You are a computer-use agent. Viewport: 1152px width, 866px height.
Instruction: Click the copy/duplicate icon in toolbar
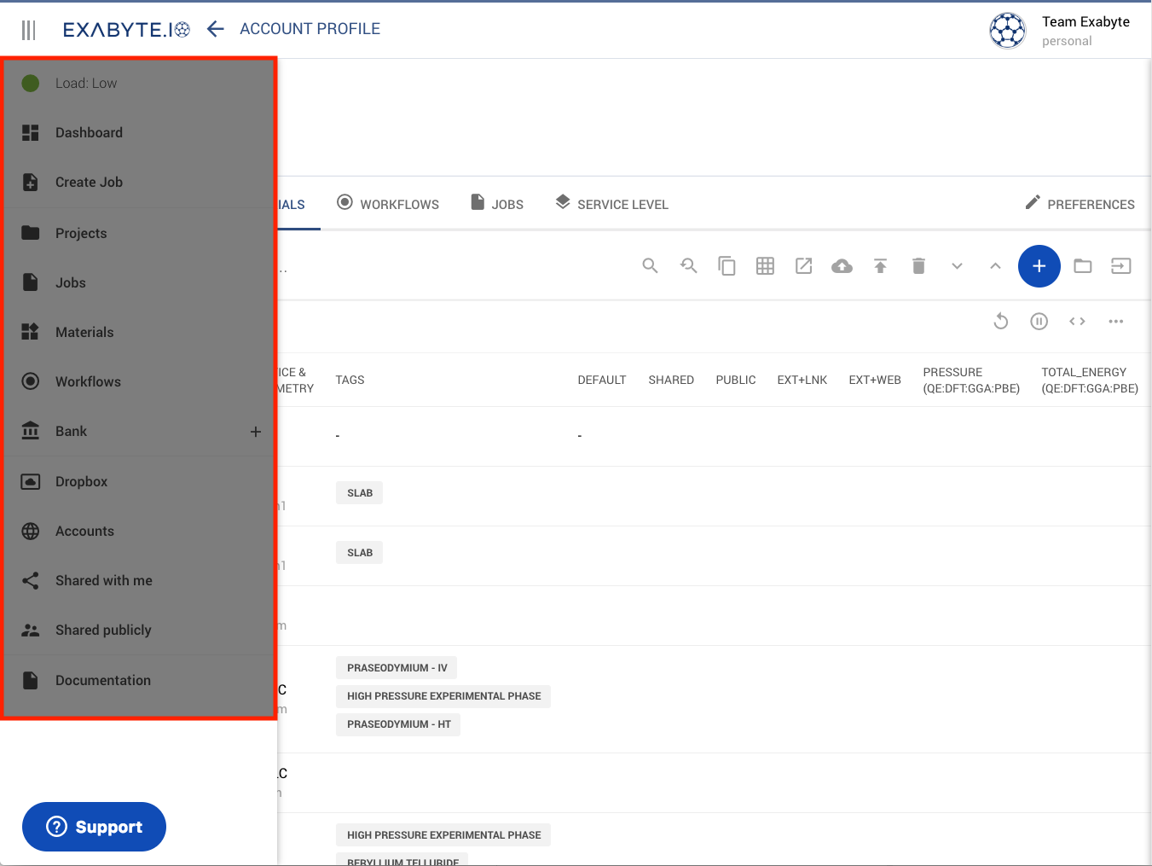pyautogui.click(x=727, y=266)
